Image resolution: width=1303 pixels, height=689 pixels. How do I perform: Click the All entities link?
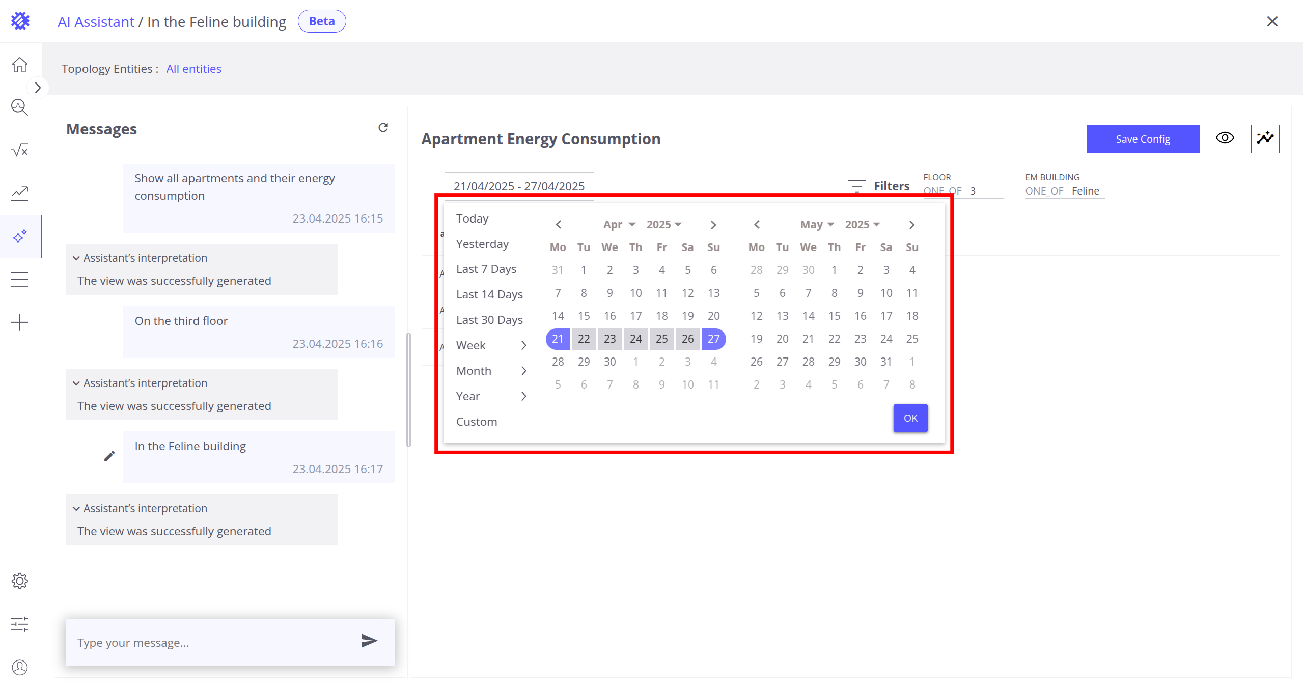tap(193, 69)
